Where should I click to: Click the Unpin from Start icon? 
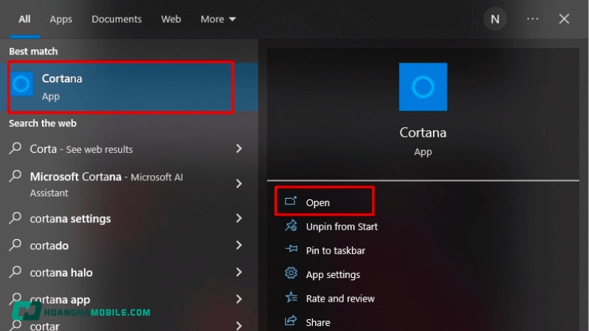pos(291,226)
